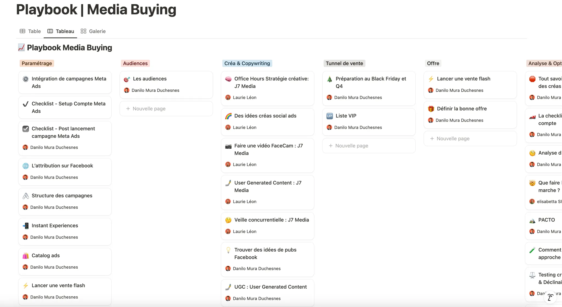This screenshot has height=307, width=562.
Task: Click the lightning icon on Offre's Lancer une vente flash
Action: [x=431, y=79]
